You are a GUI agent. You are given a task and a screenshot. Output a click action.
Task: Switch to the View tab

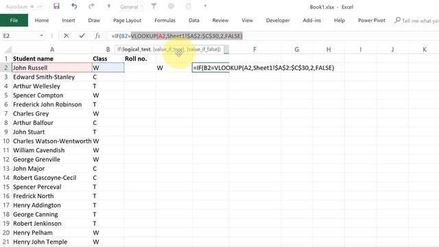point(247,20)
